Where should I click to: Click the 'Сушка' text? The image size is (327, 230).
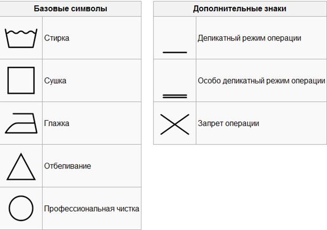(55, 81)
